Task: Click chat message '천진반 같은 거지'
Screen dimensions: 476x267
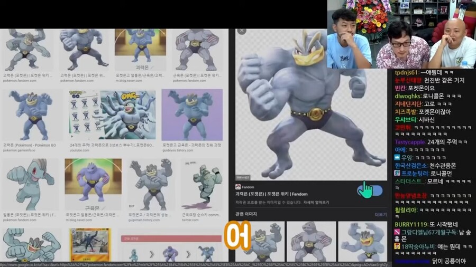Action: tap(444, 80)
